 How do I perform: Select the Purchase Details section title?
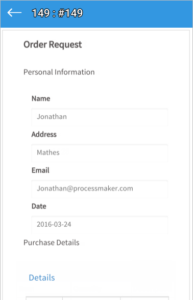(52, 243)
